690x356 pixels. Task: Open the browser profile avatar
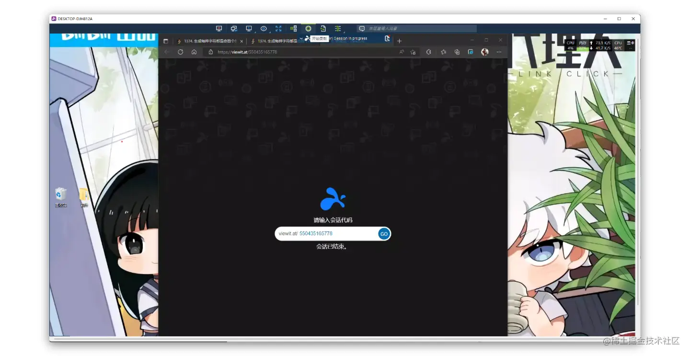[485, 52]
